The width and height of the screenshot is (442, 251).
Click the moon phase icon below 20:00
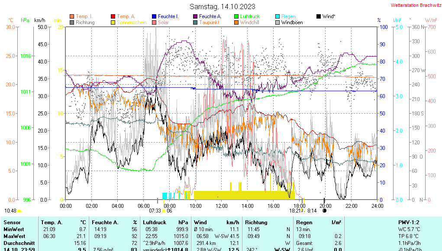coord(325,211)
